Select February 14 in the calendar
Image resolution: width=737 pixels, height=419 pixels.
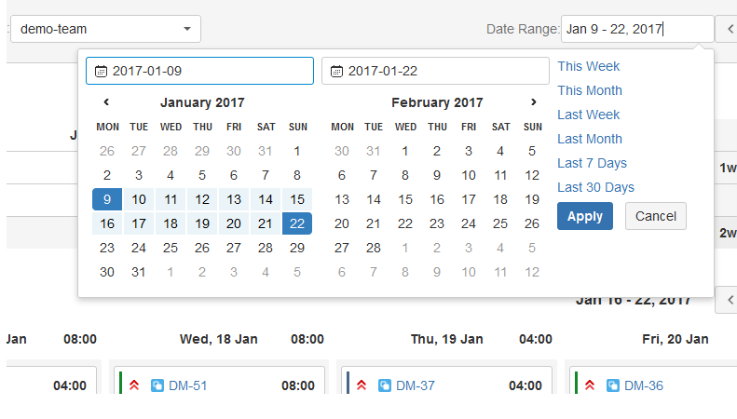point(374,199)
